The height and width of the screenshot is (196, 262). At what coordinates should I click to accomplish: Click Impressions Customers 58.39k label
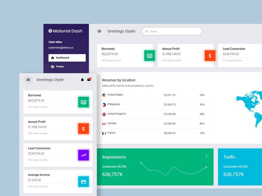[114, 166]
